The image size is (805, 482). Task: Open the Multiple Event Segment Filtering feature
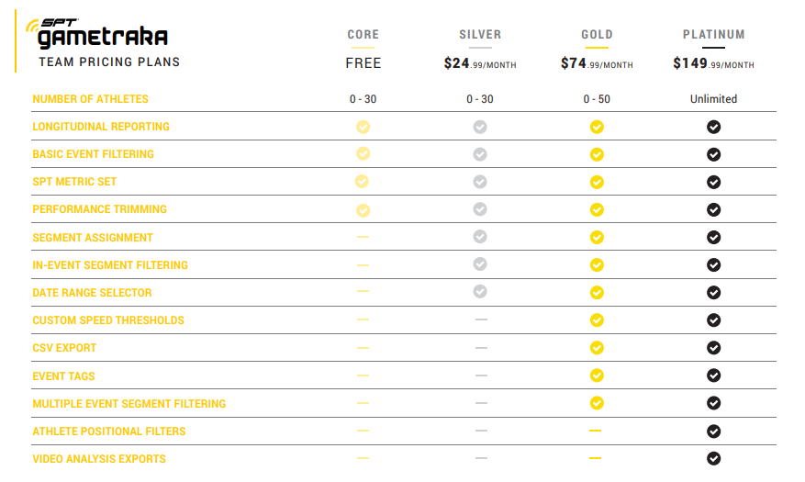[x=129, y=404]
